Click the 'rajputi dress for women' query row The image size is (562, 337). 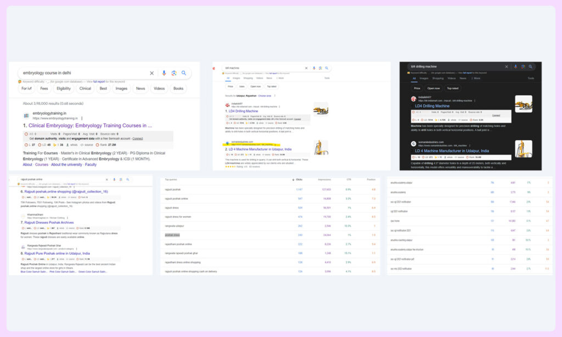pos(270,217)
